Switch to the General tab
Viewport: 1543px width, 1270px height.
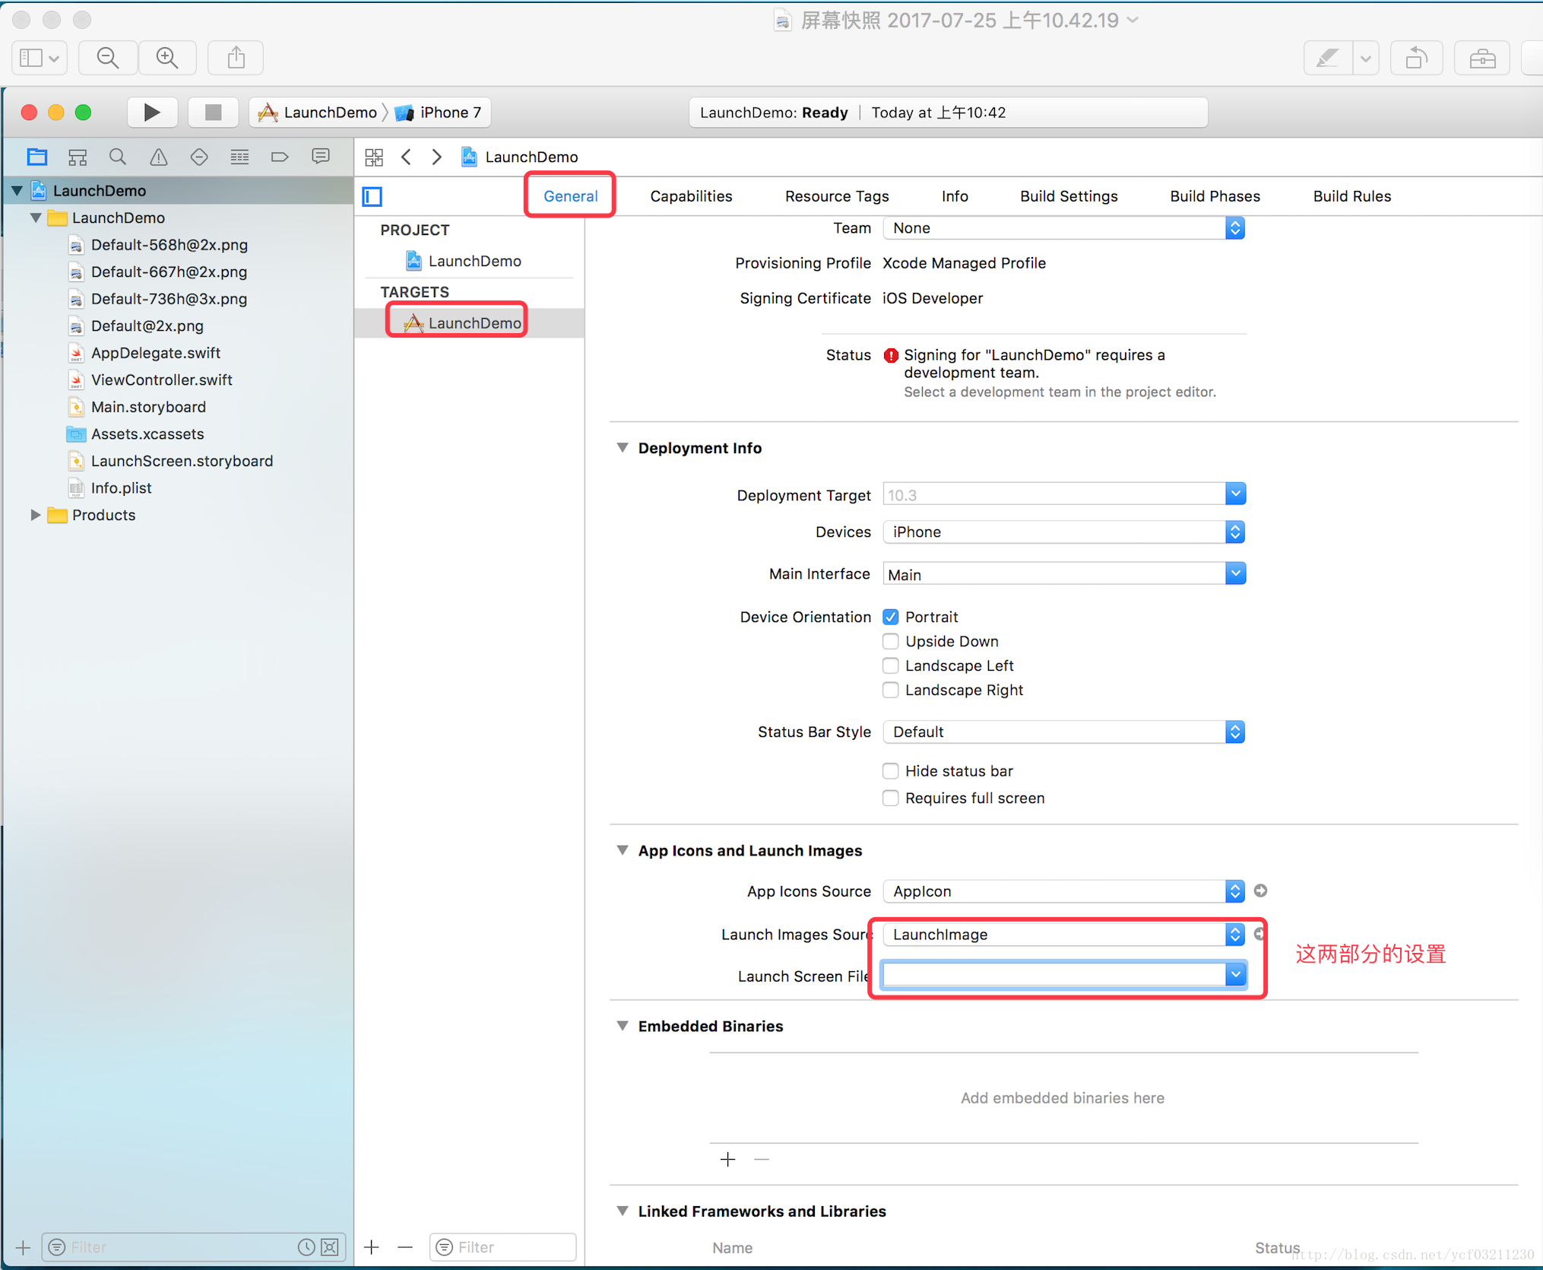coord(570,196)
